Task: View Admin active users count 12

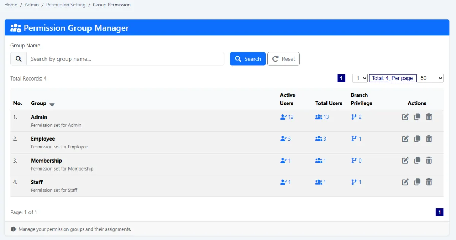Action: pos(287,117)
